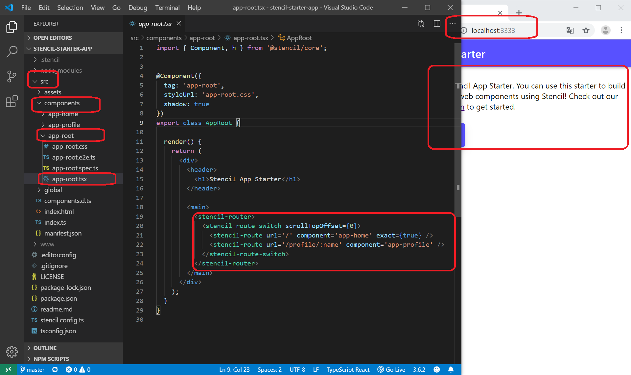Change indentation via Spaces: 2
This screenshot has width=631, height=375.
[x=269, y=369]
